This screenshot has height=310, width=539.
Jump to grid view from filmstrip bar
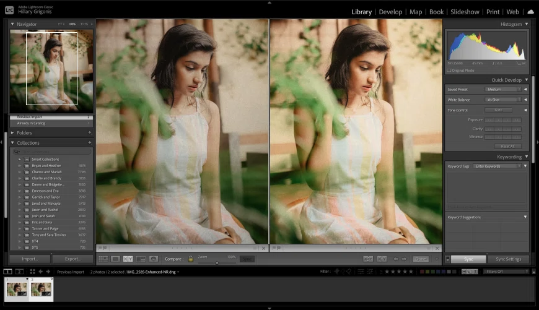32,272
